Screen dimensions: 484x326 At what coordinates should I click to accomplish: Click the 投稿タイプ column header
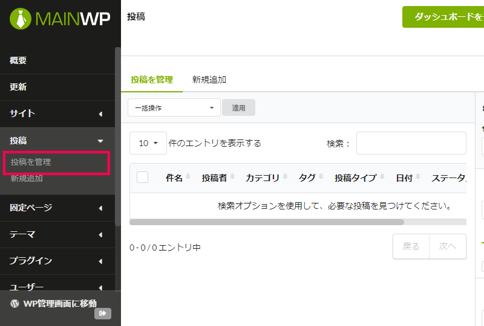point(356,177)
